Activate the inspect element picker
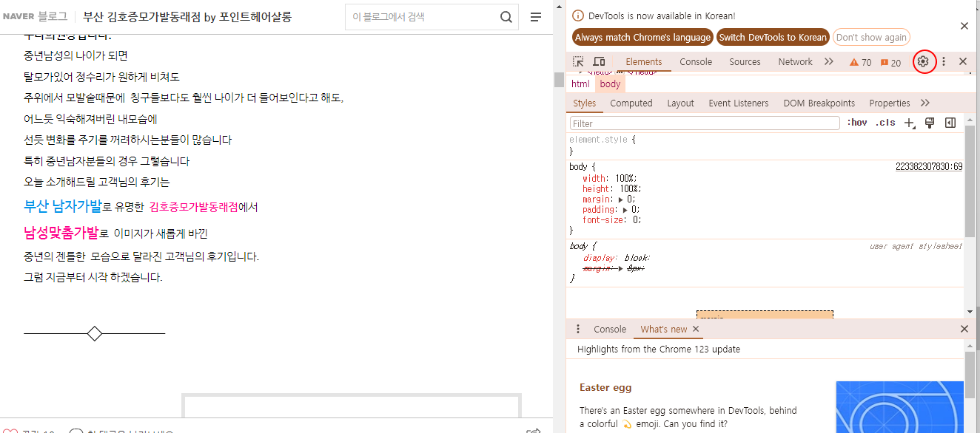The image size is (980, 433). pyautogui.click(x=579, y=61)
